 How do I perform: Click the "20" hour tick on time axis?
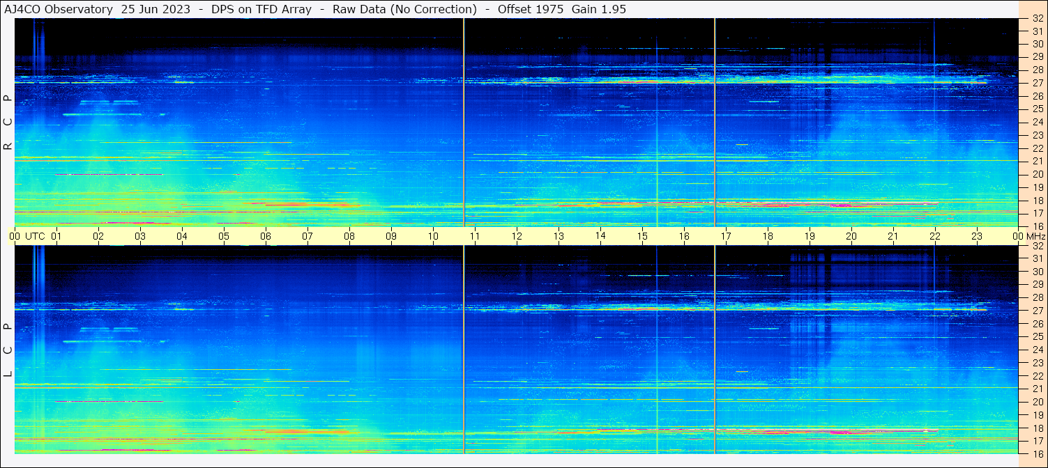pyautogui.click(x=851, y=236)
